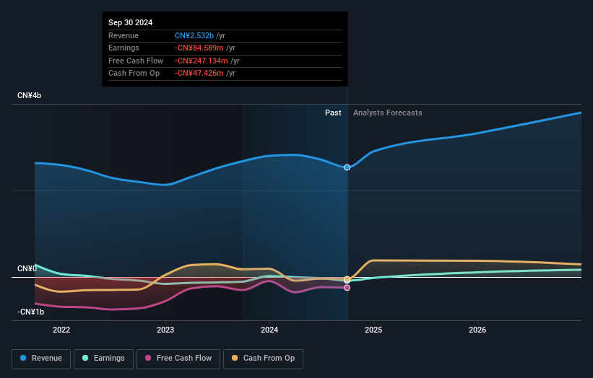
Task: Click the Sep 30 2024 tooltip date
Action: 131,22
